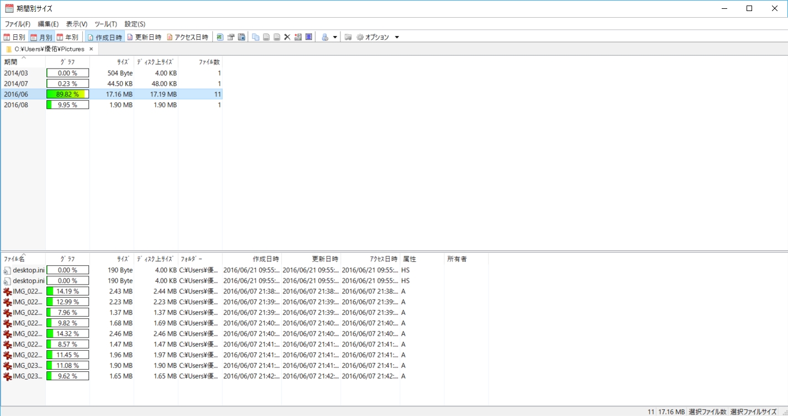Select the 2014/03 period row
The width and height of the screenshot is (788, 416).
click(x=112, y=73)
